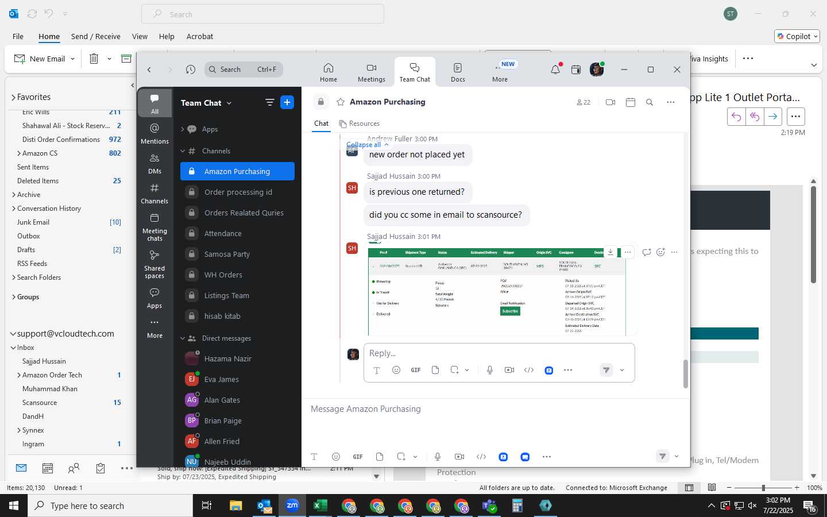Open Outlook calendar view icon
This screenshot has width=827, height=517.
[x=48, y=468]
